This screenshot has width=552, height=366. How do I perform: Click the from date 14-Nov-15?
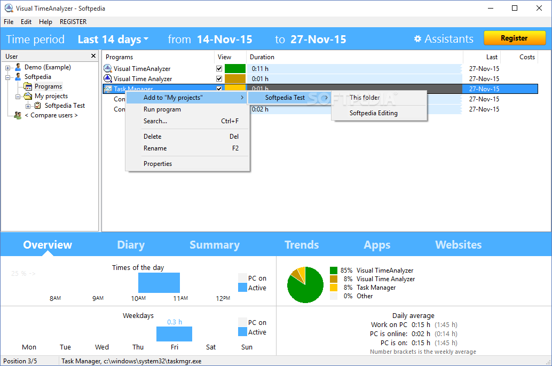pos(225,39)
